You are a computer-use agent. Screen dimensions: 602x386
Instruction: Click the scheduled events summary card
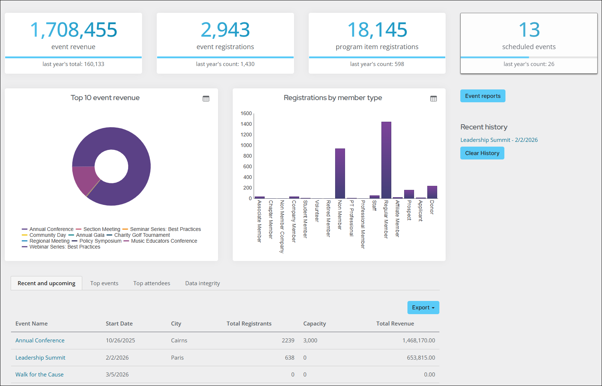[529, 43]
